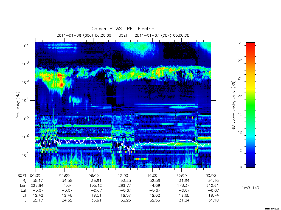Click the 10^6 frequency tick label
Image resolution: width=281 pixels, height=210 pixels.
pos(26,63)
